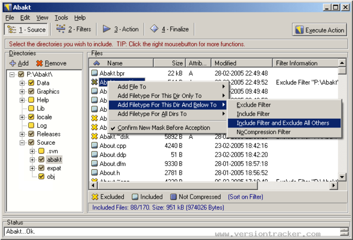Toggle the obj folder checkbox

(41, 177)
